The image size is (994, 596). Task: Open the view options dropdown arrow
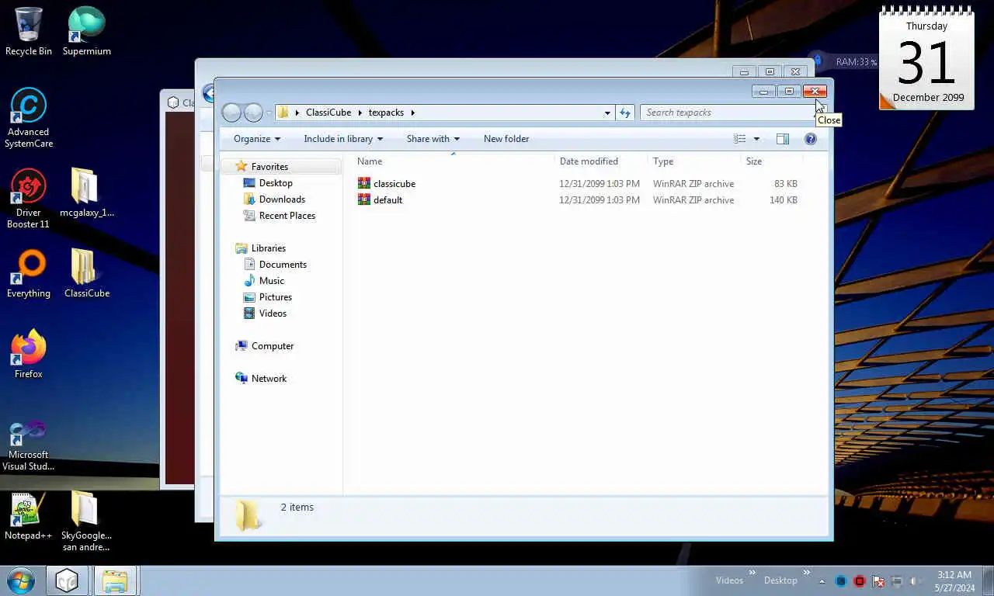(756, 139)
